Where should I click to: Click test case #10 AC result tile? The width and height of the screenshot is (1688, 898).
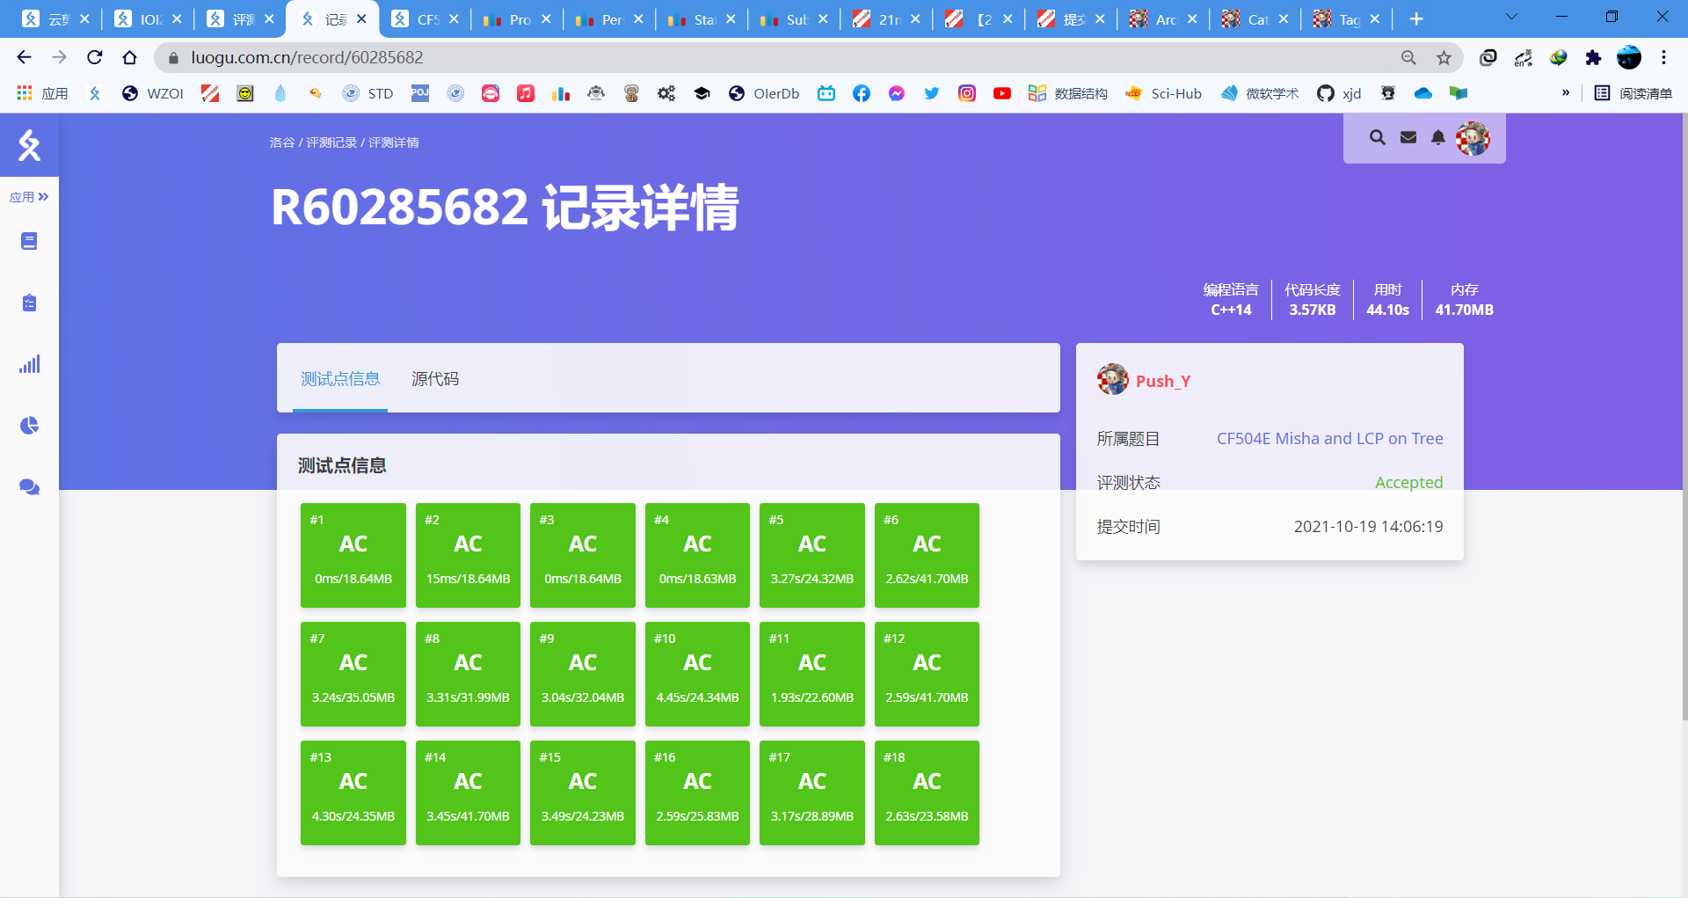click(697, 674)
